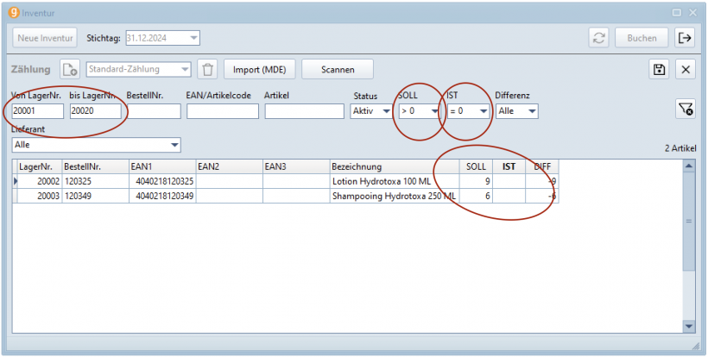Open the Lieferant dropdown

click(x=174, y=145)
